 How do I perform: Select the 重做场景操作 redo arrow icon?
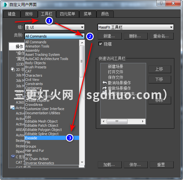coord(104,88)
